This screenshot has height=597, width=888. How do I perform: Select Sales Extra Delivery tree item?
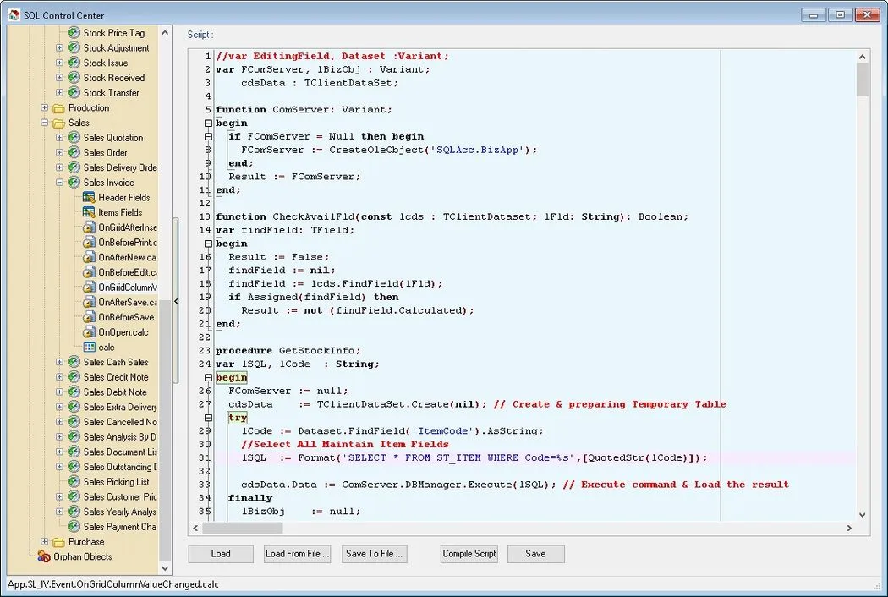[x=120, y=407]
